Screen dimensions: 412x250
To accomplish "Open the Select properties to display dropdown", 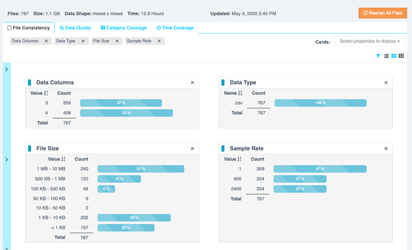I will [370, 41].
